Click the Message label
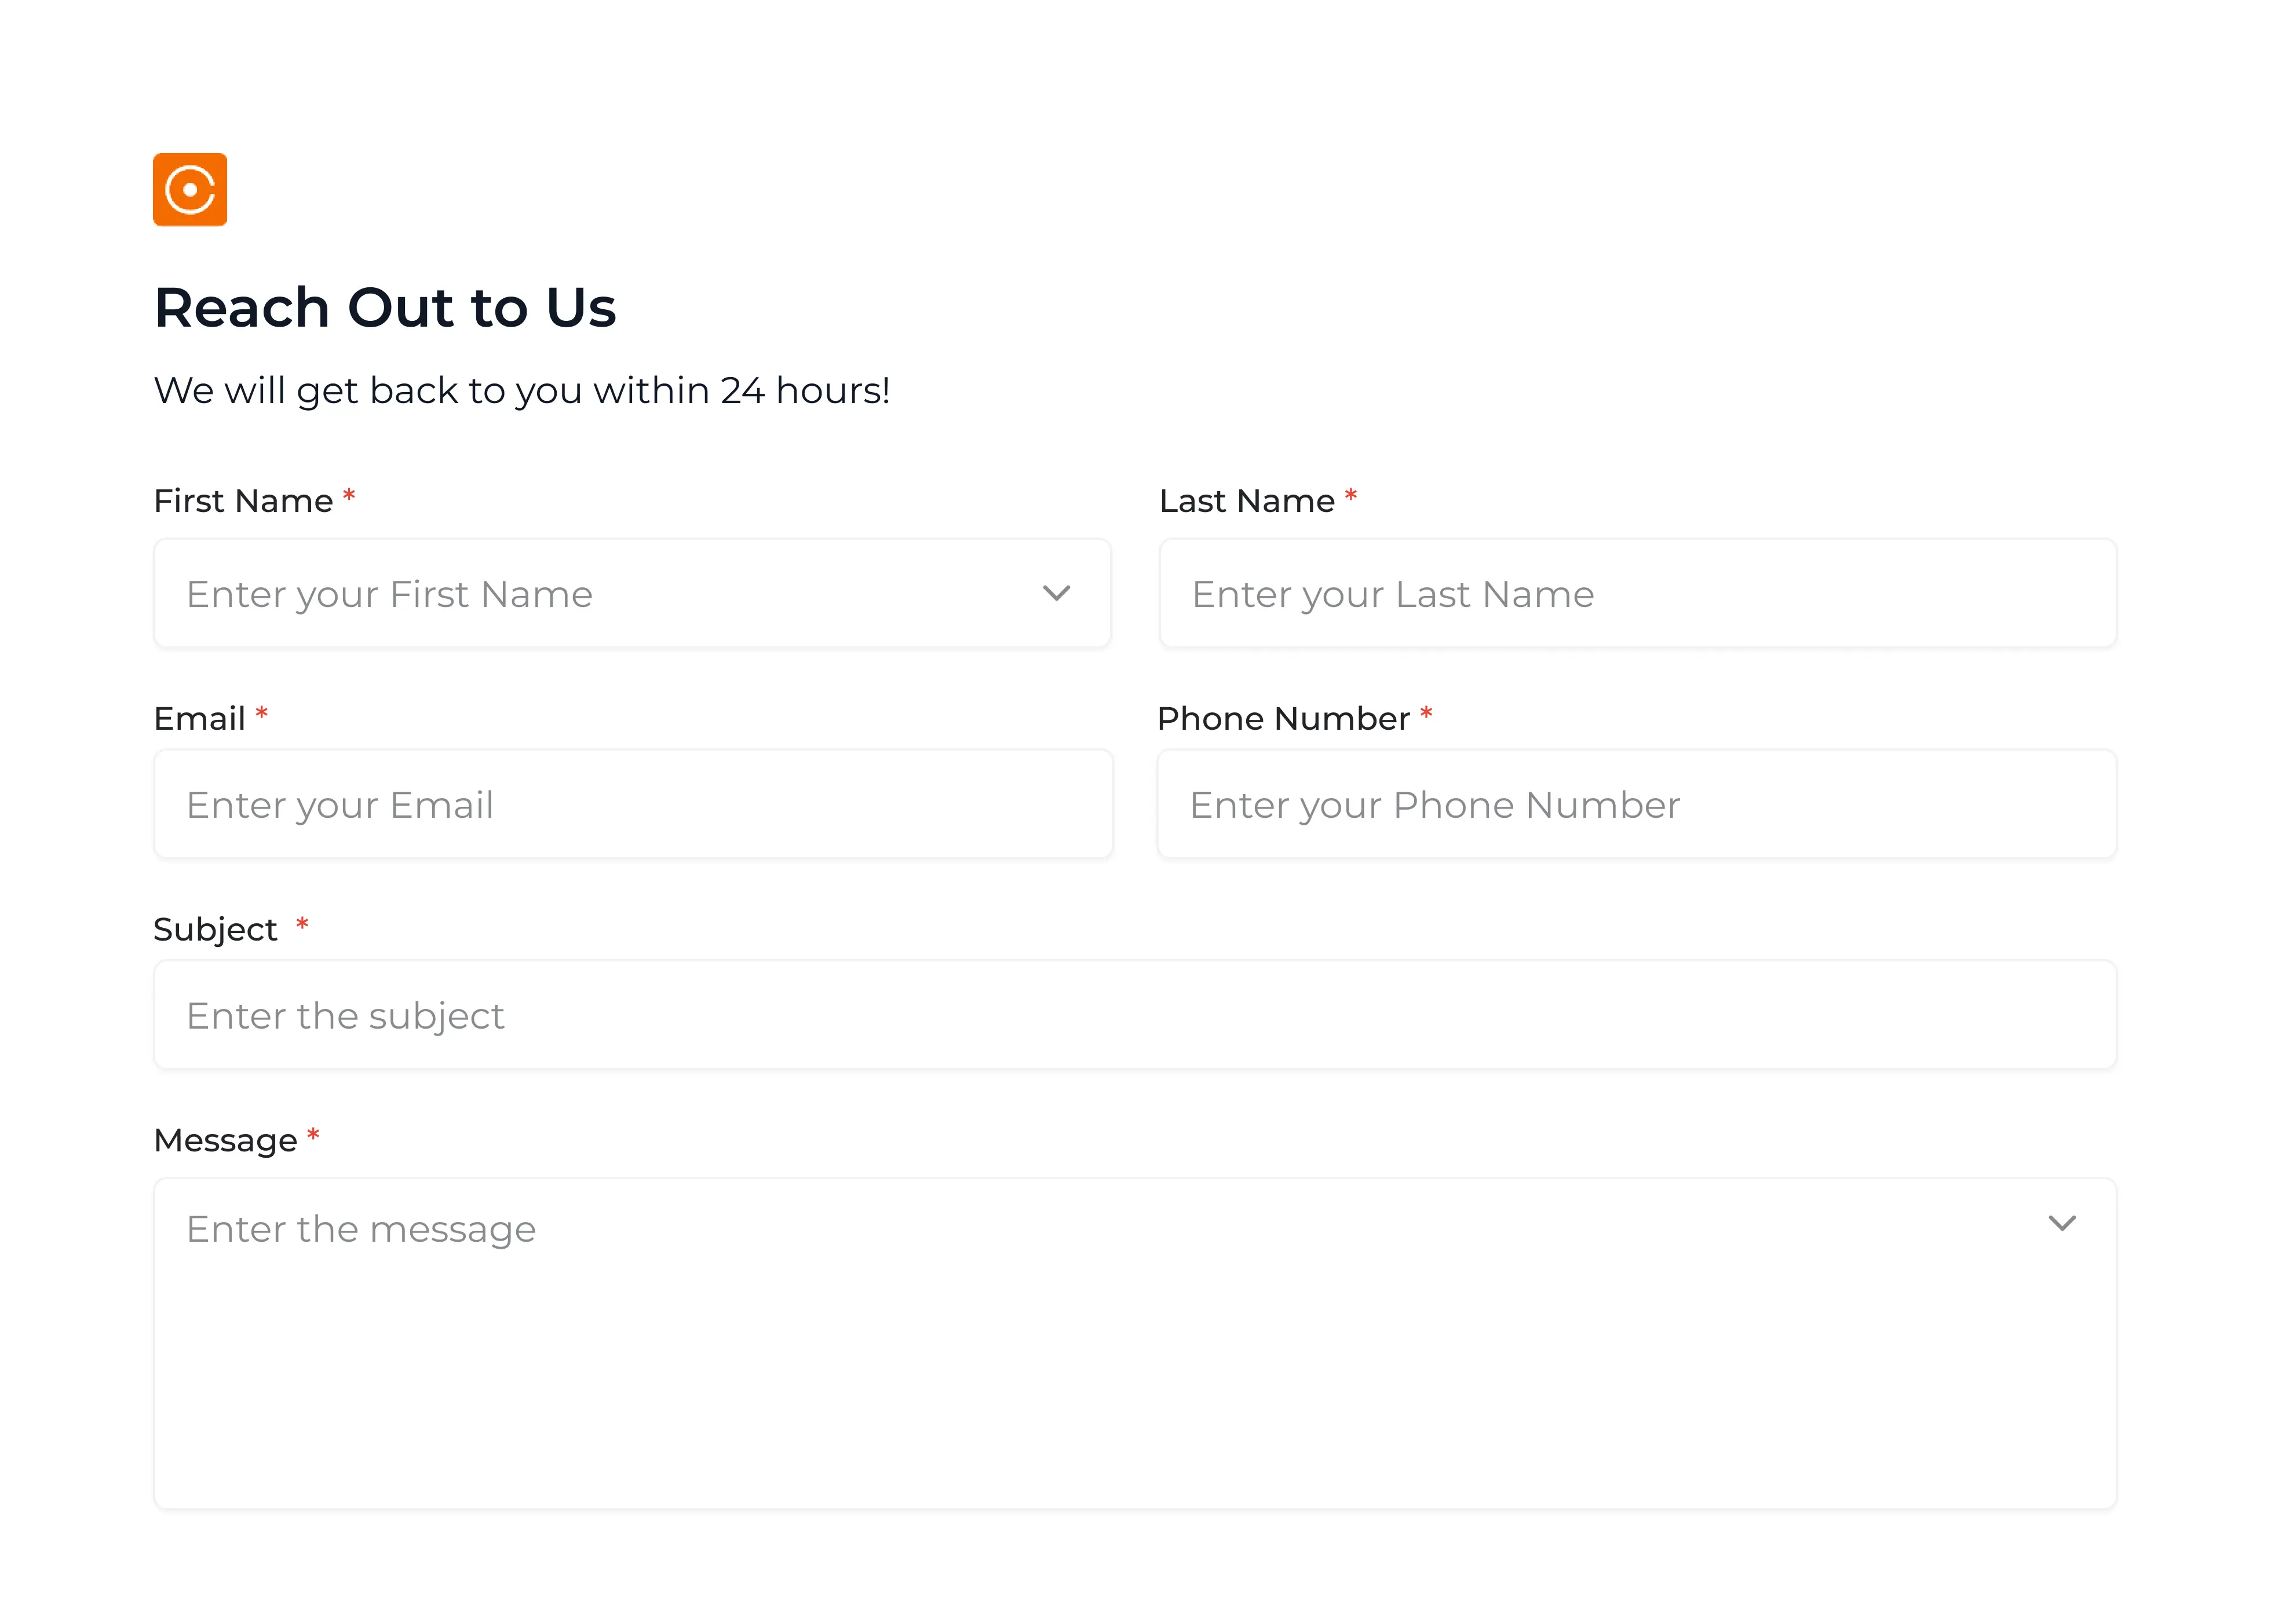 225,1141
